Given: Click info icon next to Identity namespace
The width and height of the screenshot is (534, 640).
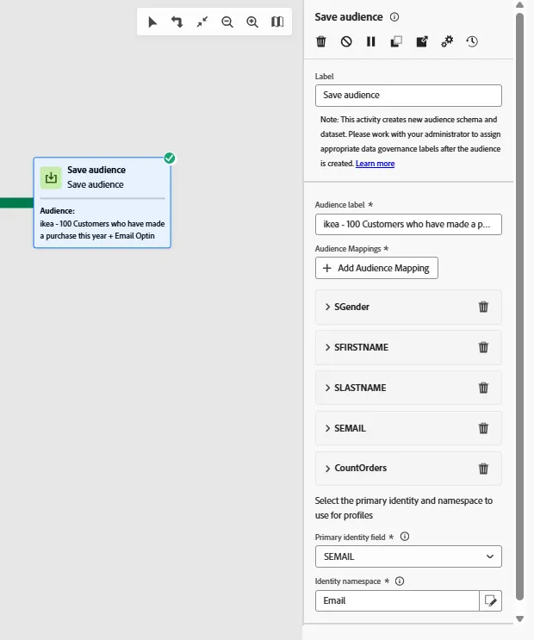Looking at the screenshot, I should point(400,581).
